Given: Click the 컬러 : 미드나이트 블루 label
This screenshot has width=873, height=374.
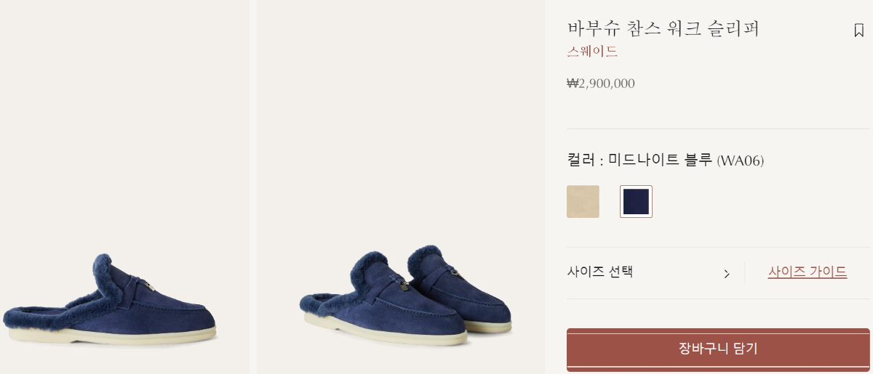Looking at the screenshot, I should point(639,160).
